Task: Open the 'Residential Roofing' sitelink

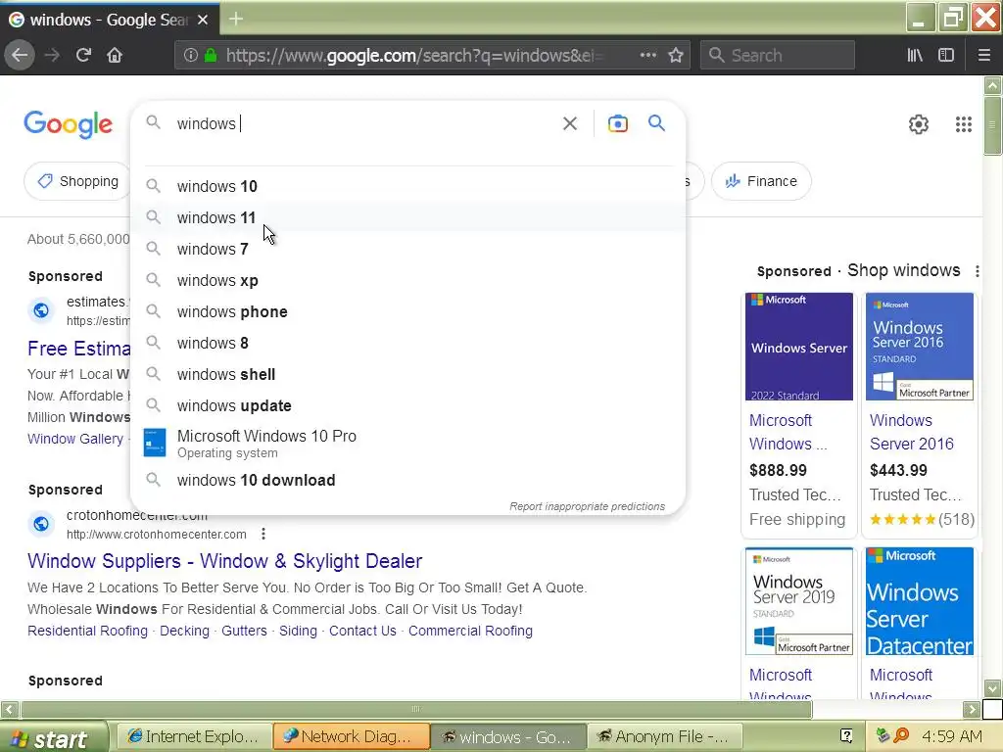Action: click(x=87, y=631)
